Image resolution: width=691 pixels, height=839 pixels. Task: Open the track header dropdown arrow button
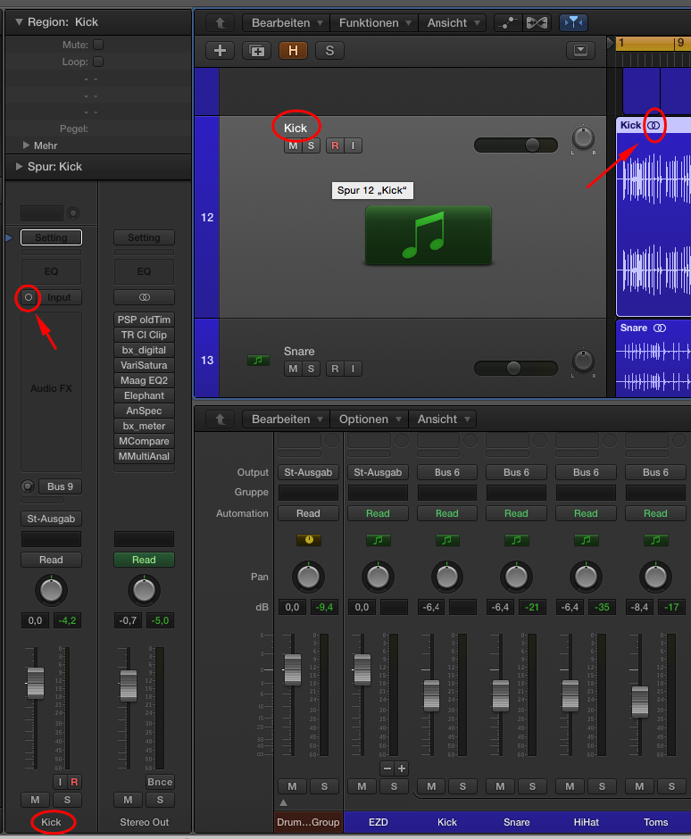coord(580,50)
